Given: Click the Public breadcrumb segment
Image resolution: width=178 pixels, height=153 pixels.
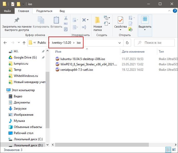Looking at the screenshot, I should click(x=42, y=43).
